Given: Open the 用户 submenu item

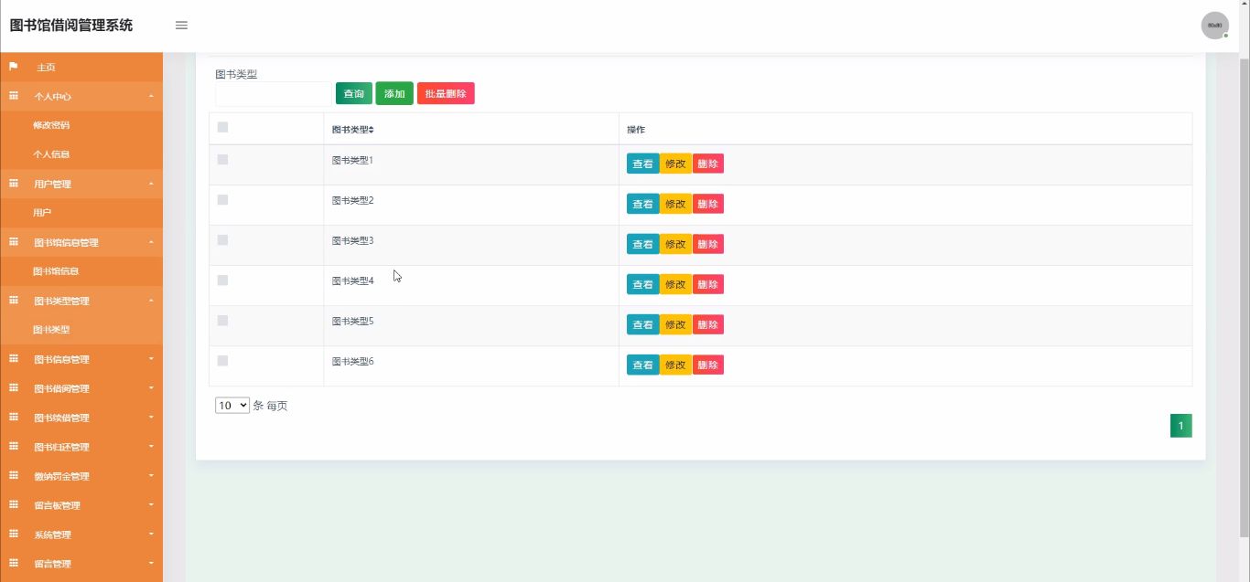Looking at the screenshot, I should pos(42,213).
